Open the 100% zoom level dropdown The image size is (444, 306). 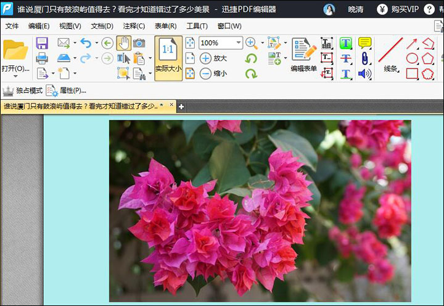pyautogui.click(x=238, y=43)
